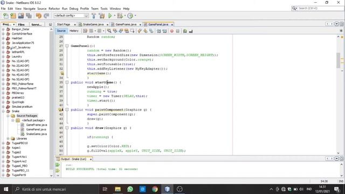Switch to the GameFrame.java tab

pos(126,24)
